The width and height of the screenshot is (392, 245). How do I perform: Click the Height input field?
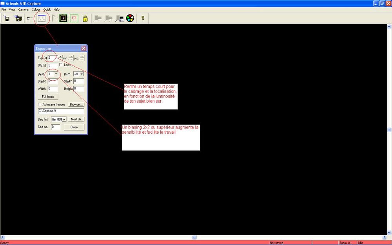coord(79,89)
